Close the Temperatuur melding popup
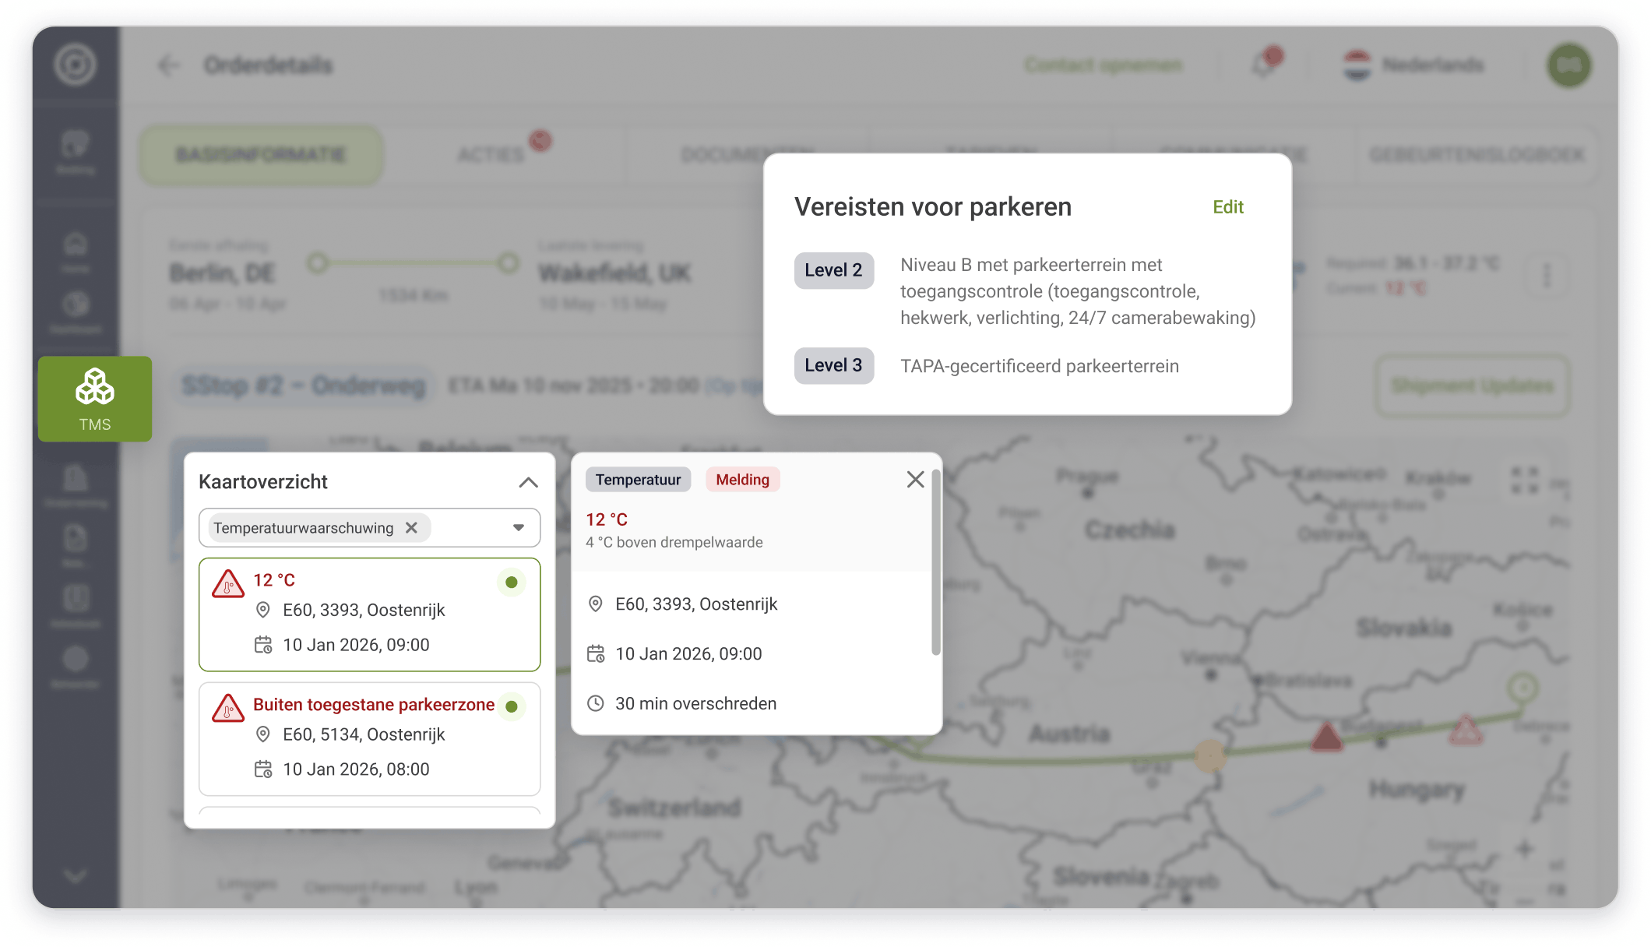Viewport: 1651px width, 947px height. coord(915,480)
